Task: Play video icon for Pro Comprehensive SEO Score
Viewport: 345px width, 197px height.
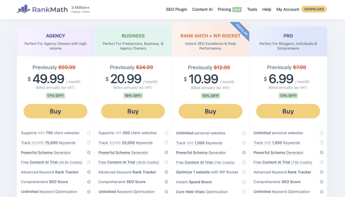Action: point(322,182)
